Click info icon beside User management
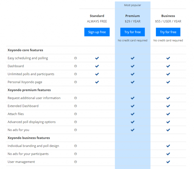Screen dimensions: 194x169 point(75,162)
